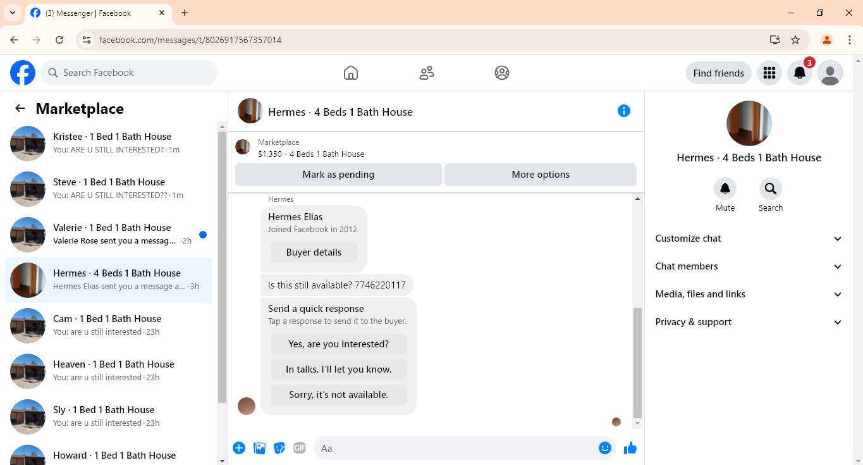Click Find friends button

click(x=719, y=73)
